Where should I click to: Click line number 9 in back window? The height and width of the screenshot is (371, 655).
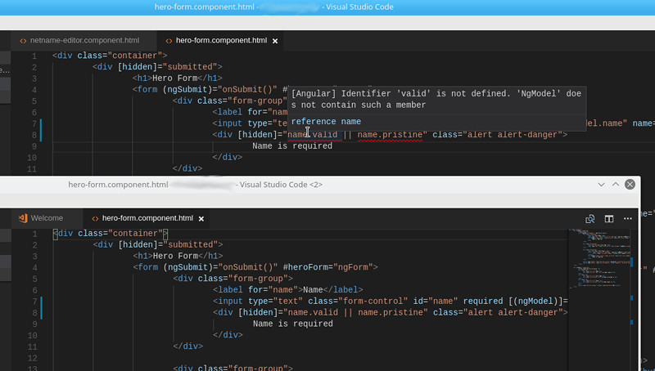point(34,146)
